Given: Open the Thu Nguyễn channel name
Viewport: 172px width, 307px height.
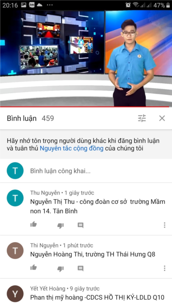Looking at the screenshot, I should 45,193.
